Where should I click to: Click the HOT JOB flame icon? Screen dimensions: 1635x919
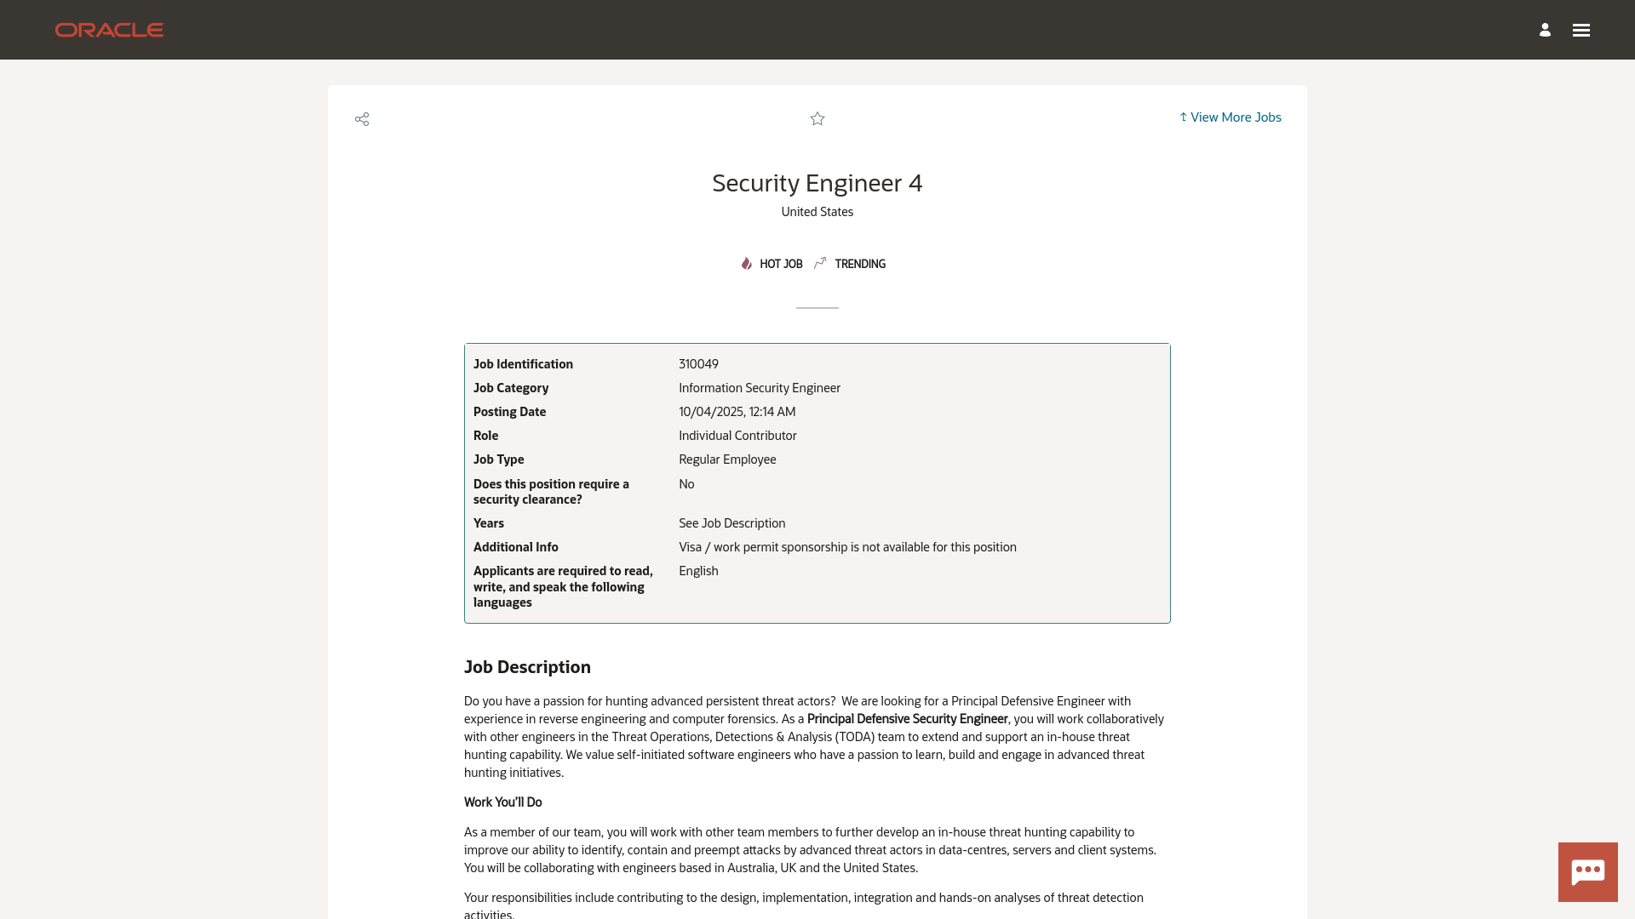[745, 264]
